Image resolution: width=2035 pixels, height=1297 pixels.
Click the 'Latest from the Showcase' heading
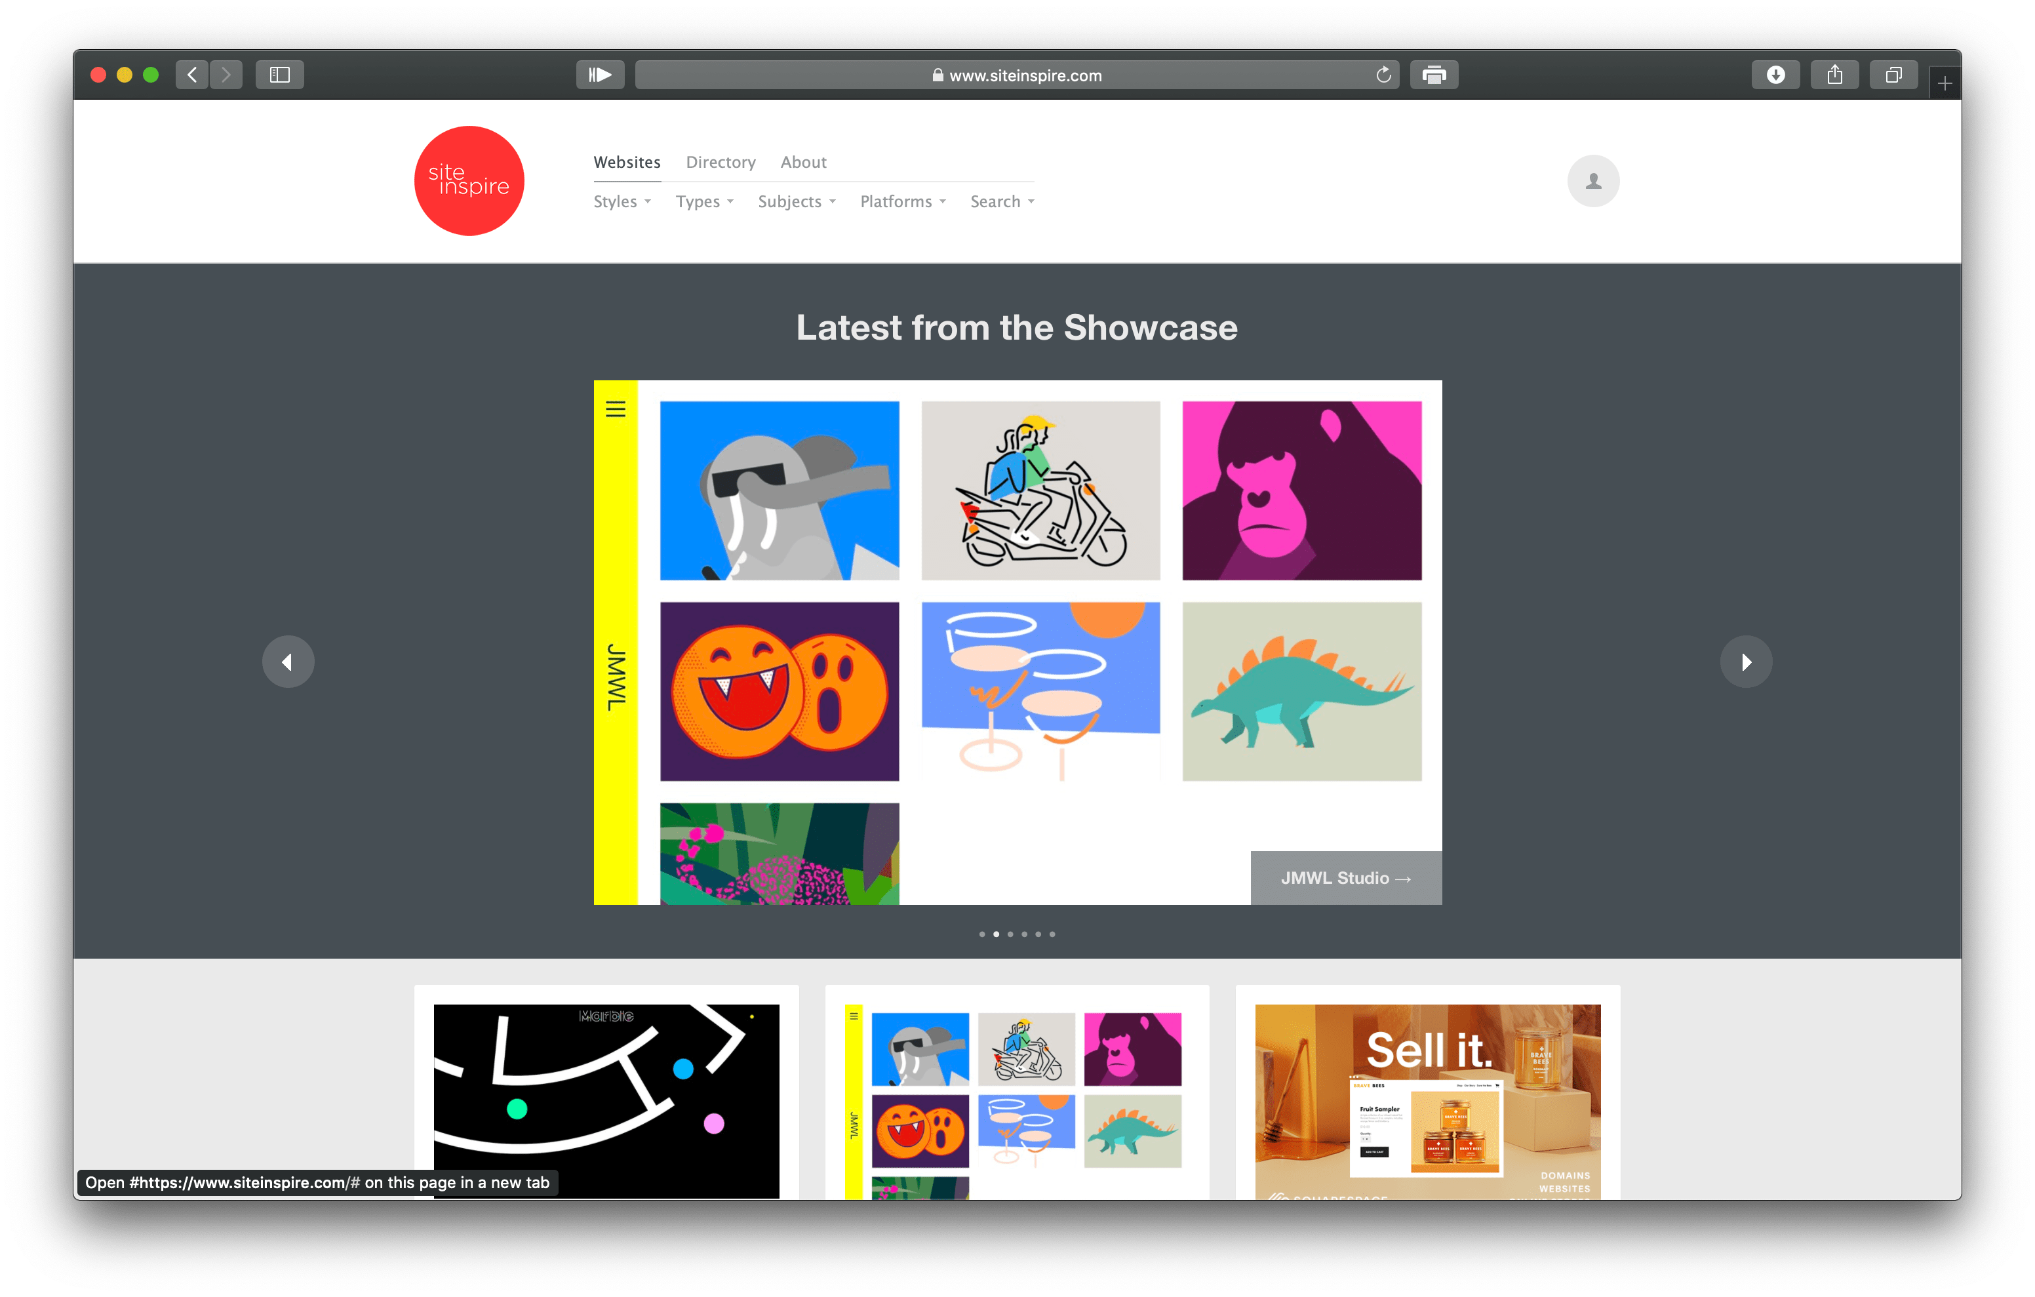(x=1017, y=327)
